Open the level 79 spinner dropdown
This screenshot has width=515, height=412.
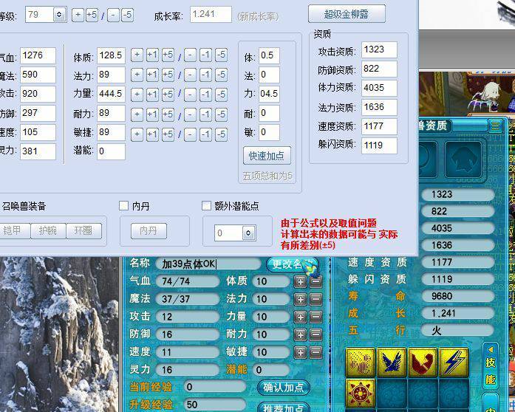(59, 14)
